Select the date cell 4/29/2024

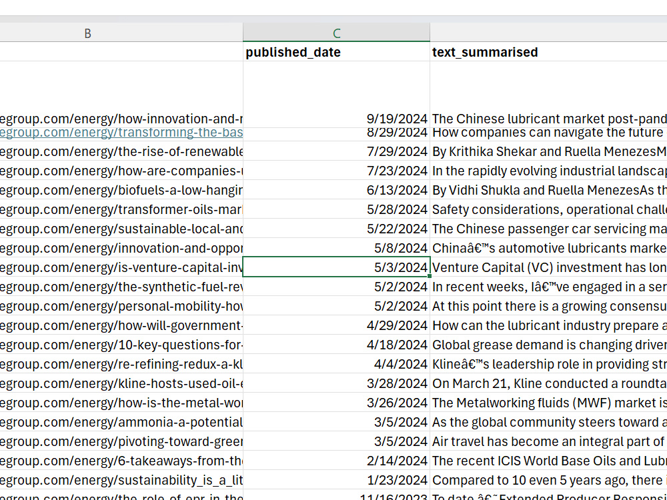click(x=336, y=325)
